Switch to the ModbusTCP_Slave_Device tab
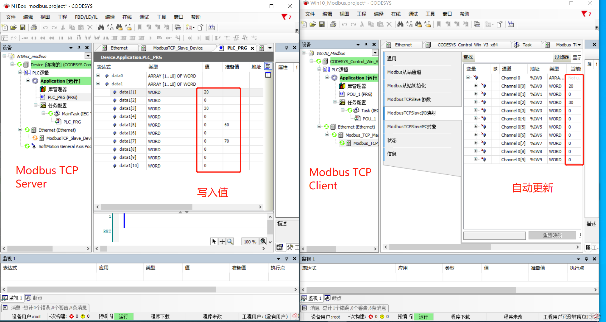 [178, 48]
